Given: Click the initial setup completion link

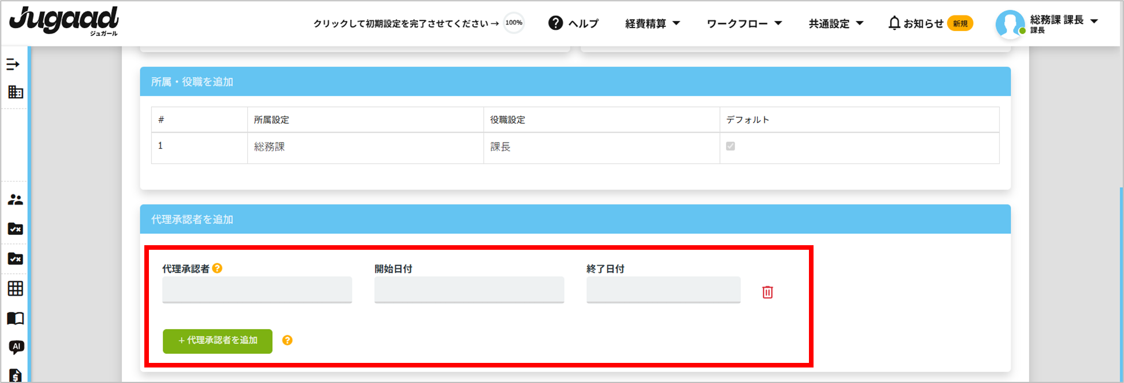Looking at the screenshot, I should [405, 24].
